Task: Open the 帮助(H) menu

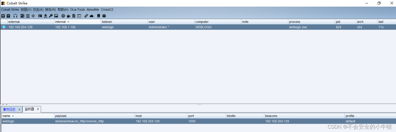Action: point(63,9)
